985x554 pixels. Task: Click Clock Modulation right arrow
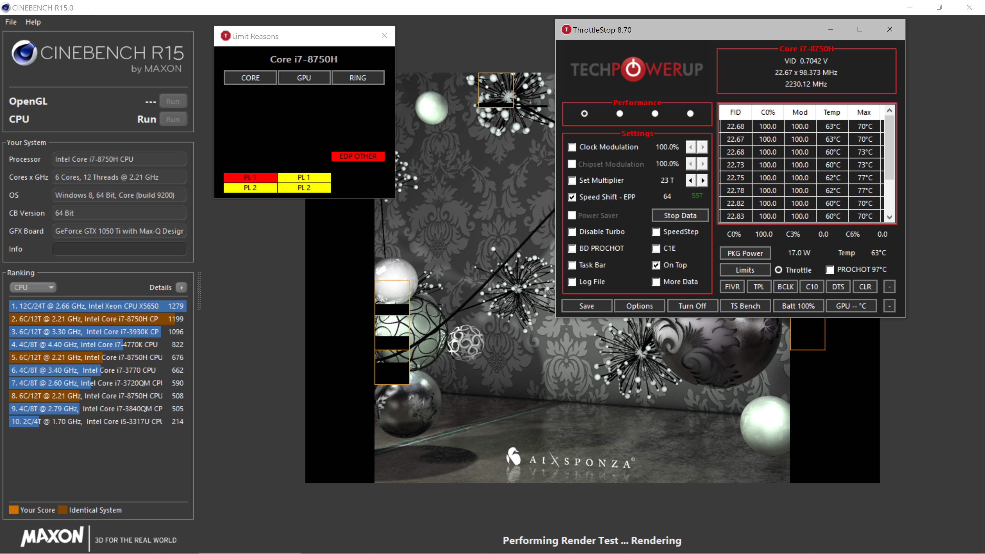(702, 147)
